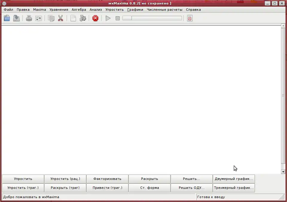Click the animation frame slider

click(x=152, y=18)
